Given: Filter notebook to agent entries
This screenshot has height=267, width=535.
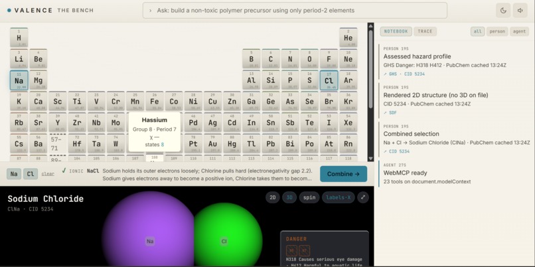Looking at the screenshot, I should (x=519, y=31).
